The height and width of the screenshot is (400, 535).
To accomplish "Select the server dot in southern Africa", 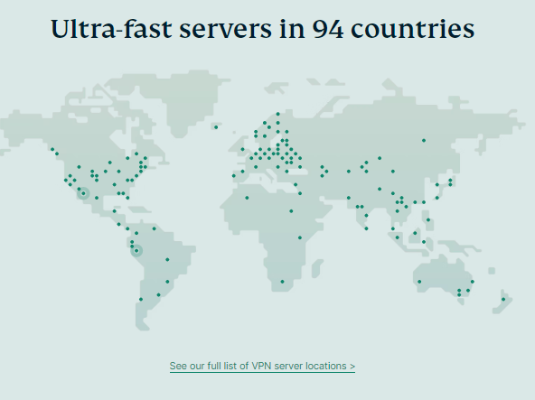I will click(282, 282).
